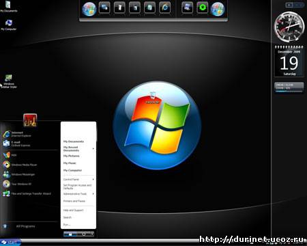Click the disk usage meter gadget
Viewport: 307px width, 246px height.
289,87
